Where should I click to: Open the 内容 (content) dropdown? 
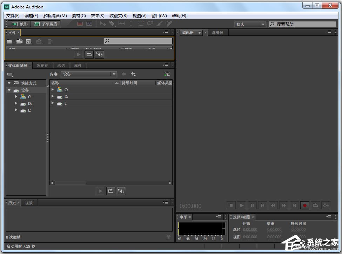coord(89,74)
